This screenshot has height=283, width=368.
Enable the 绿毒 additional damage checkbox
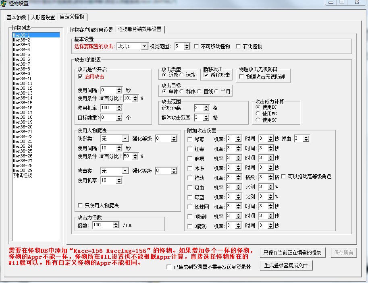[x=190, y=139]
